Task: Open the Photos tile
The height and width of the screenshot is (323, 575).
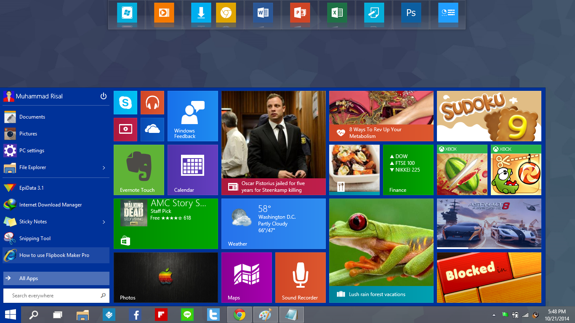Action: (166, 278)
